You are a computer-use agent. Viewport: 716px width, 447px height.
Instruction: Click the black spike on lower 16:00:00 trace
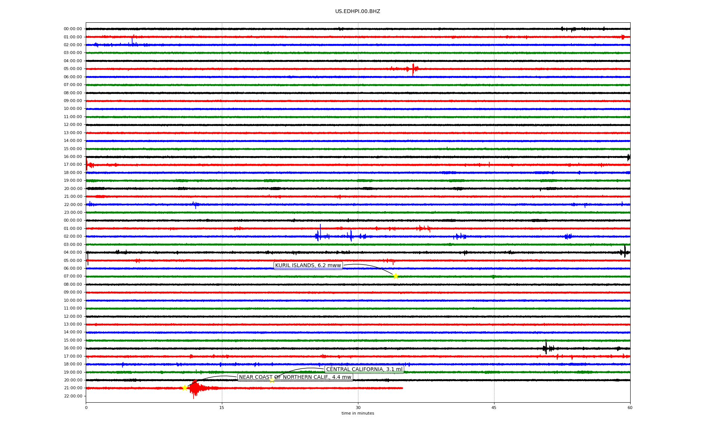pyautogui.click(x=546, y=348)
